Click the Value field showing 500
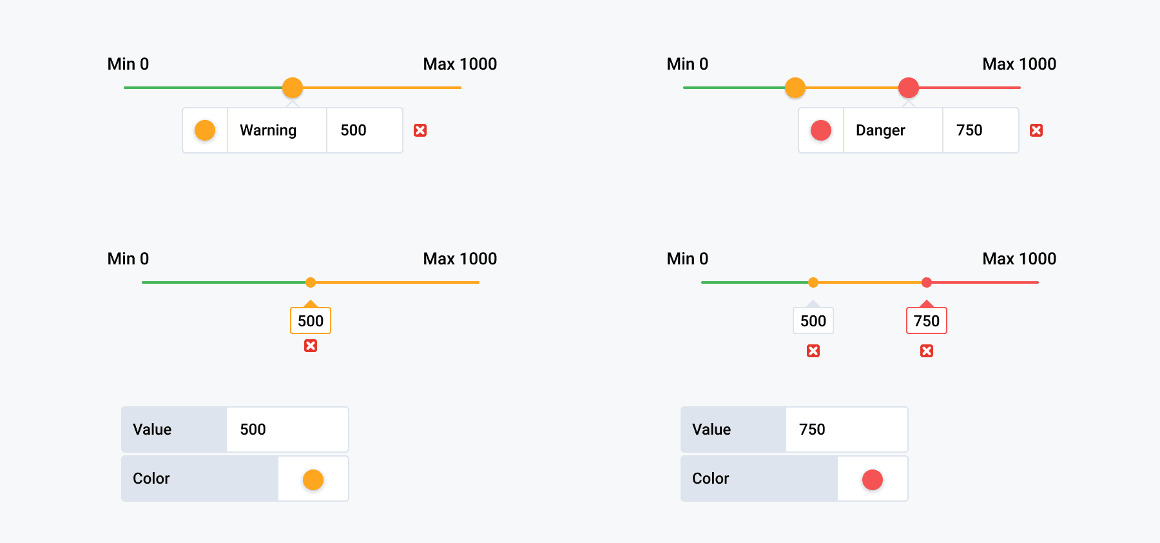This screenshot has width=1160, height=543. pos(287,429)
